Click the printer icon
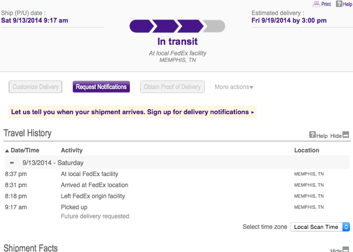353x252 pixels. (316, 4)
